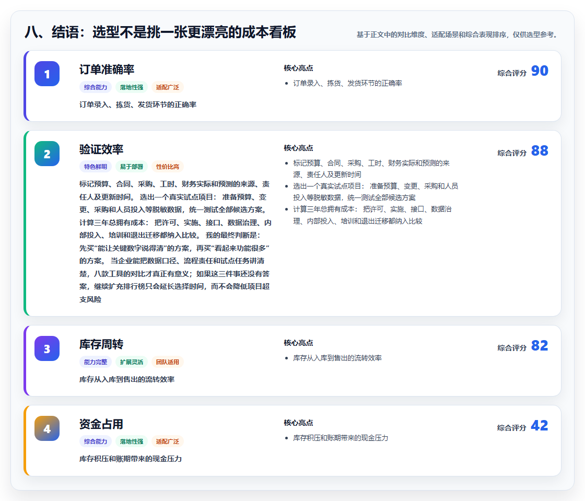Click 核心亮点 heading in 库存周转 card
Screen dimensions: 585x501
298,343
